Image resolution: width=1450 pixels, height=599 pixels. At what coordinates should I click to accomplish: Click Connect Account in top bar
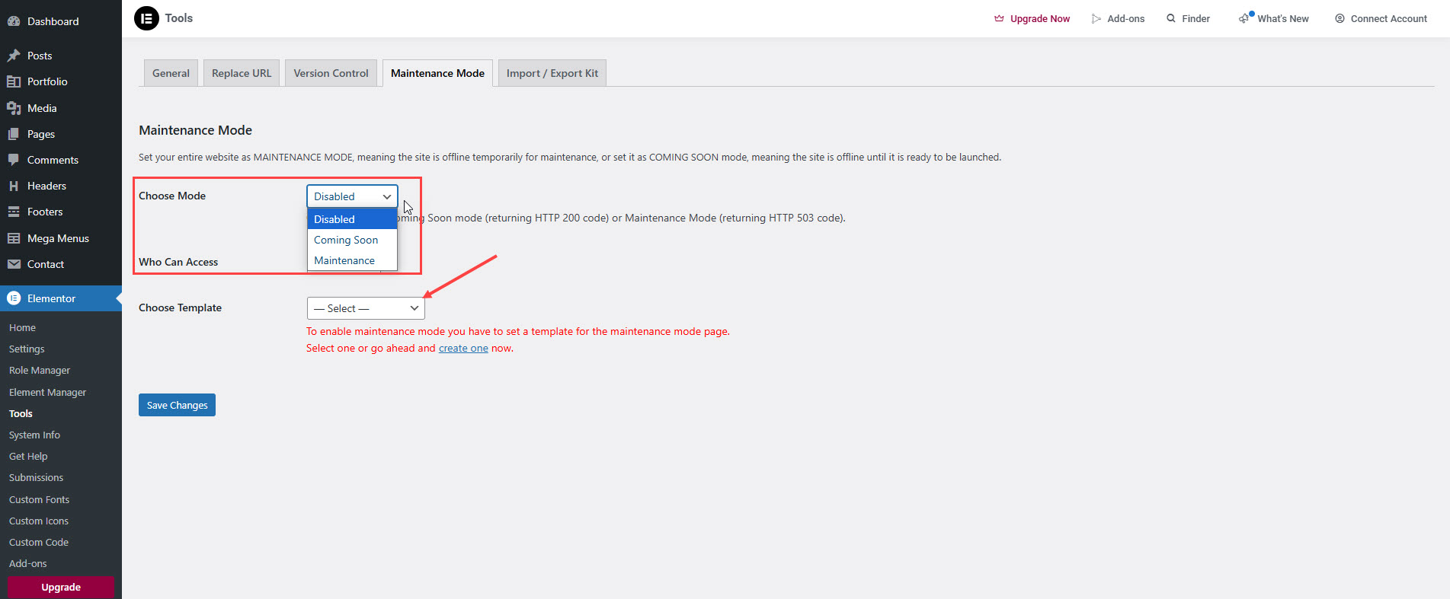1381,18
